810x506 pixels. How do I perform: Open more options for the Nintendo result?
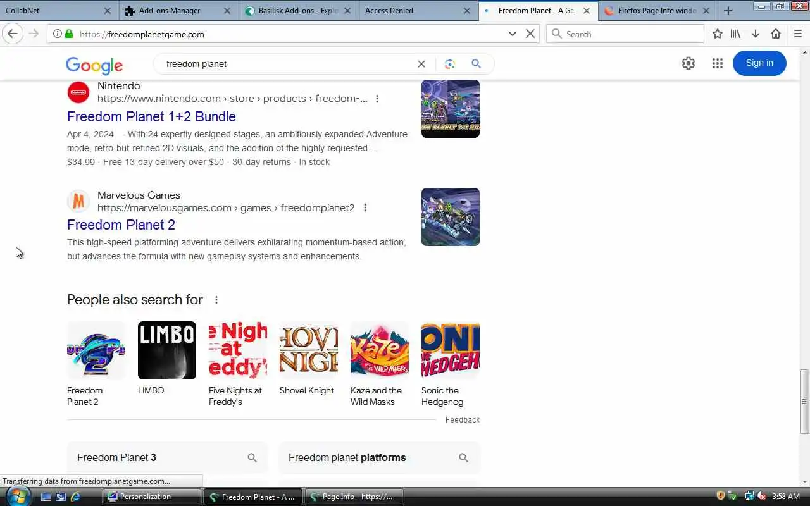coord(377,99)
